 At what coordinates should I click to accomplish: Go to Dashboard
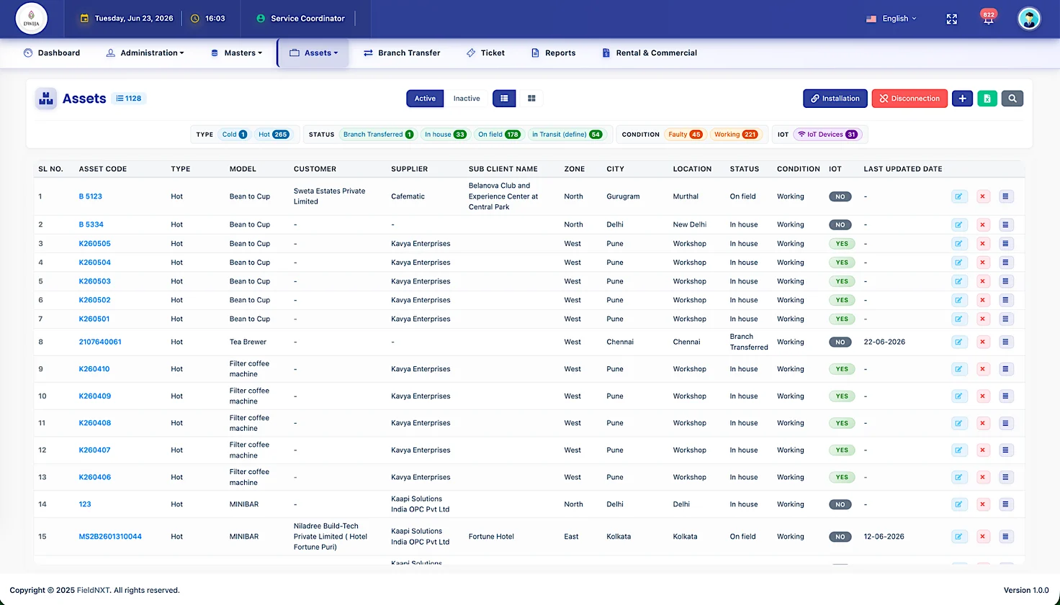(51, 53)
